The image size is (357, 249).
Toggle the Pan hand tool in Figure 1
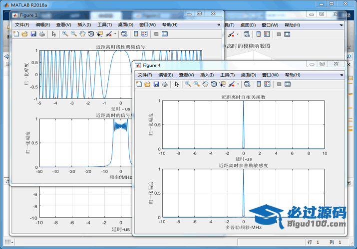point(82,34)
